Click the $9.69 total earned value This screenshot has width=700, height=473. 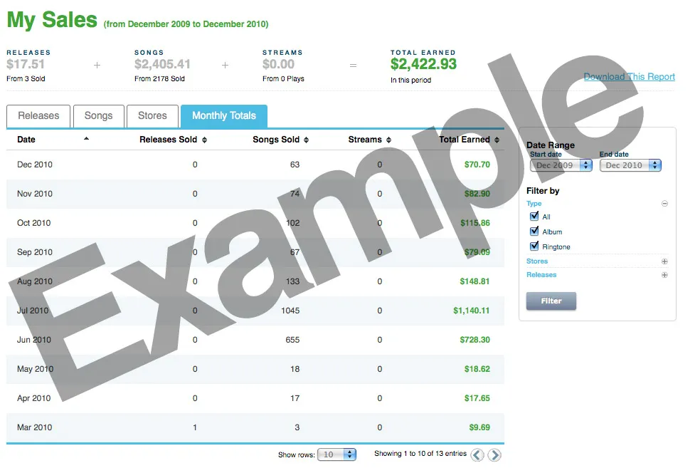tap(479, 427)
